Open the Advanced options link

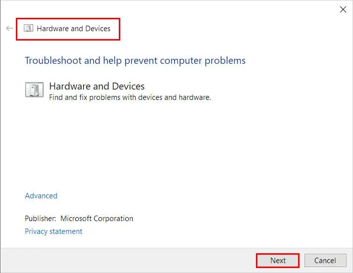(x=41, y=196)
